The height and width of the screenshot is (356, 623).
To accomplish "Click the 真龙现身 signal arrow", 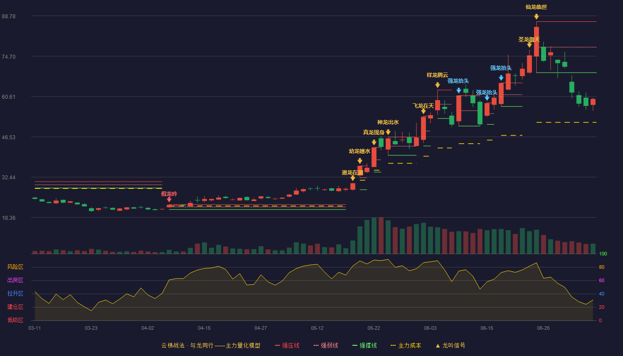I will [x=374, y=142].
